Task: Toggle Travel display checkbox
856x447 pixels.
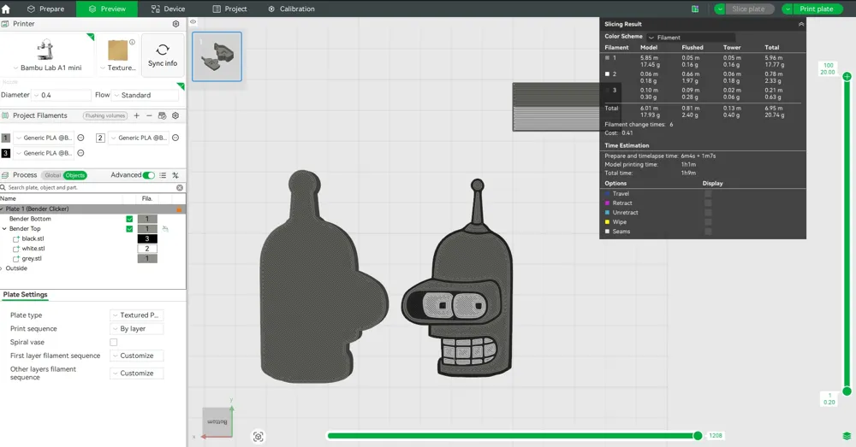Action: coord(708,193)
